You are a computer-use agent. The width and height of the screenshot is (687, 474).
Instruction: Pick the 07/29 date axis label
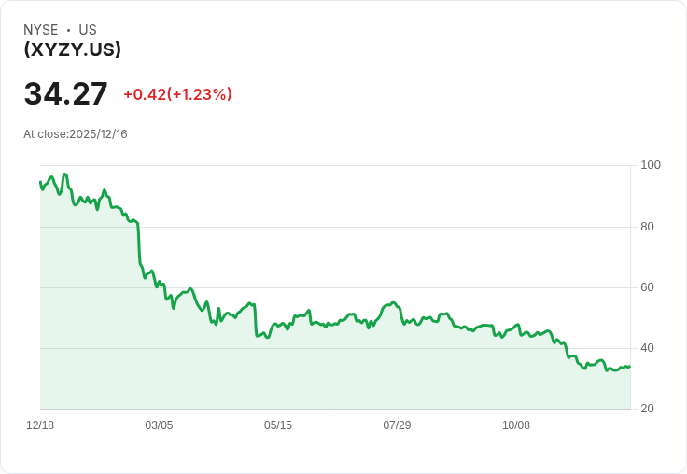(397, 425)
